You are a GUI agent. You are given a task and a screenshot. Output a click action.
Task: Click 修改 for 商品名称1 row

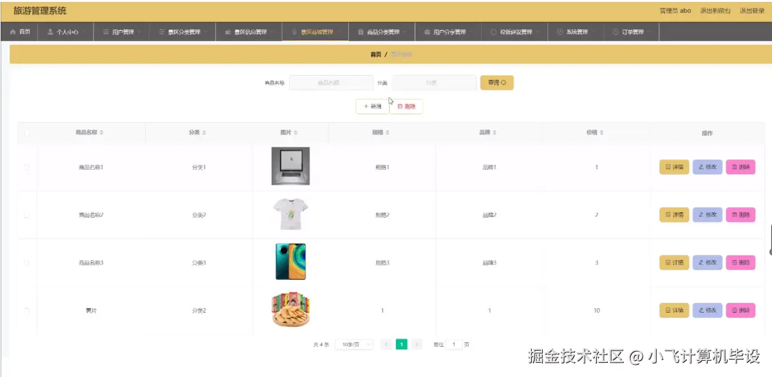(708, 167)
